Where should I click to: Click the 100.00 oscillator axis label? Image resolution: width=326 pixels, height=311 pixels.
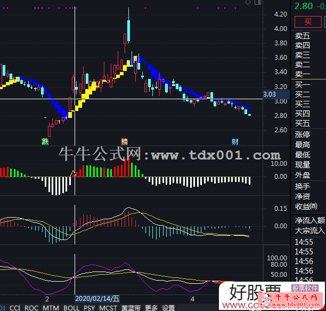[277, 258]
